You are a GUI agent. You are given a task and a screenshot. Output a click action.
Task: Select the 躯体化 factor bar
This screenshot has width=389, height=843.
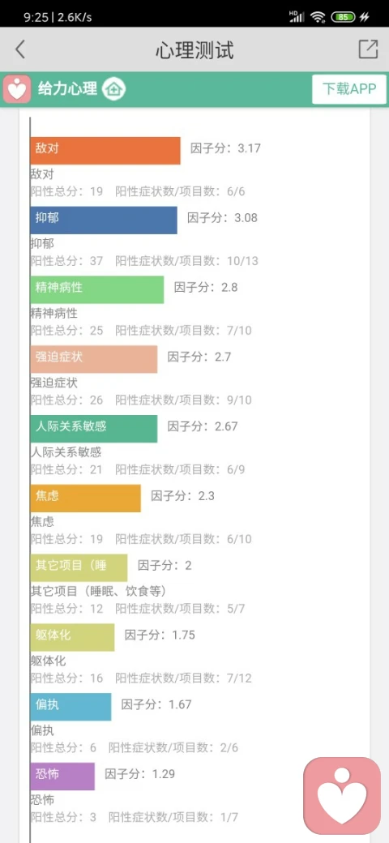[73, 637]
